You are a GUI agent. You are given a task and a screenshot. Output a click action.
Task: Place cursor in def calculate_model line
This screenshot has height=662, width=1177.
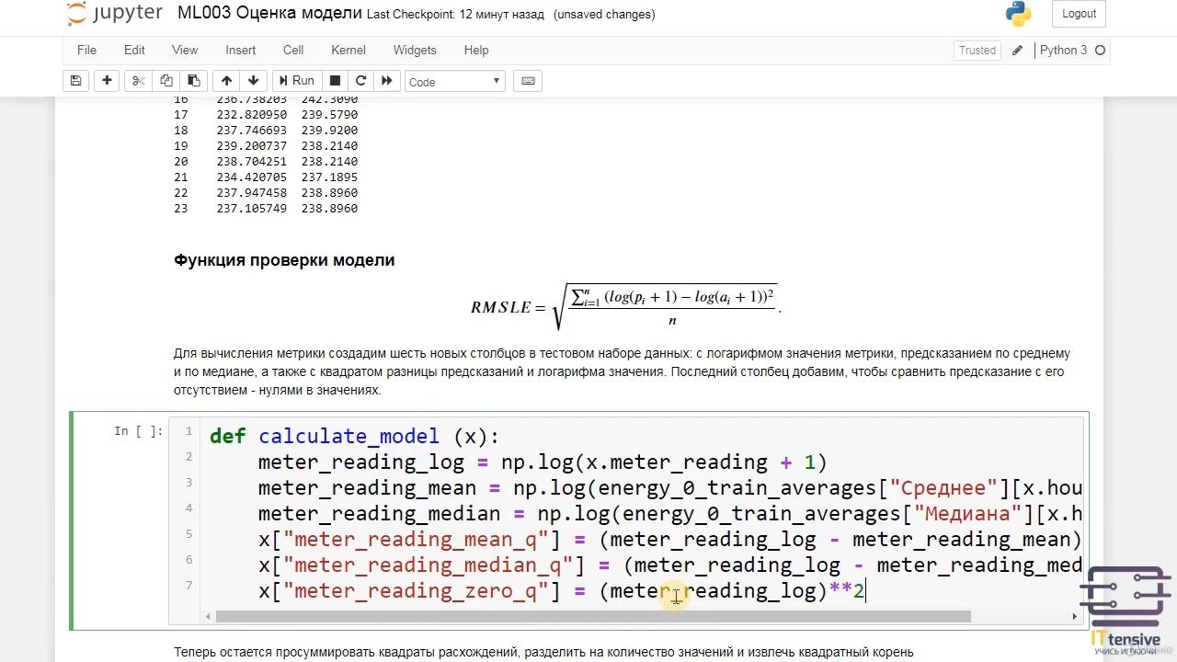point(354,436)
